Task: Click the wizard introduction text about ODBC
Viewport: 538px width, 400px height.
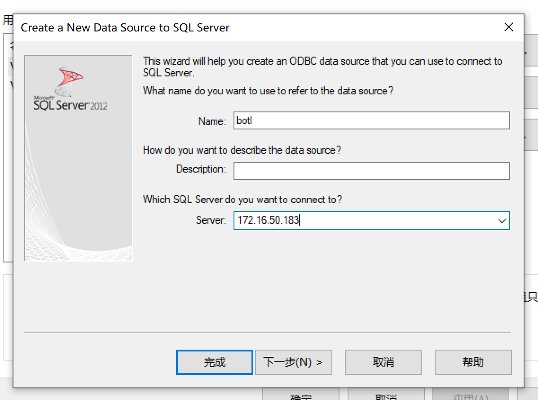Action: 322,67
